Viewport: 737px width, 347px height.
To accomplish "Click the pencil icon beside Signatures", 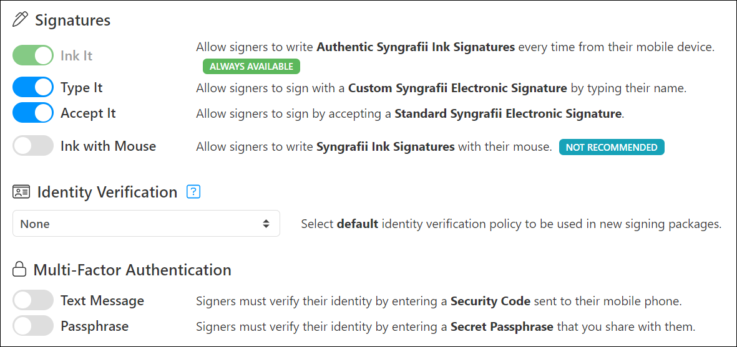I will pos(20,20).
